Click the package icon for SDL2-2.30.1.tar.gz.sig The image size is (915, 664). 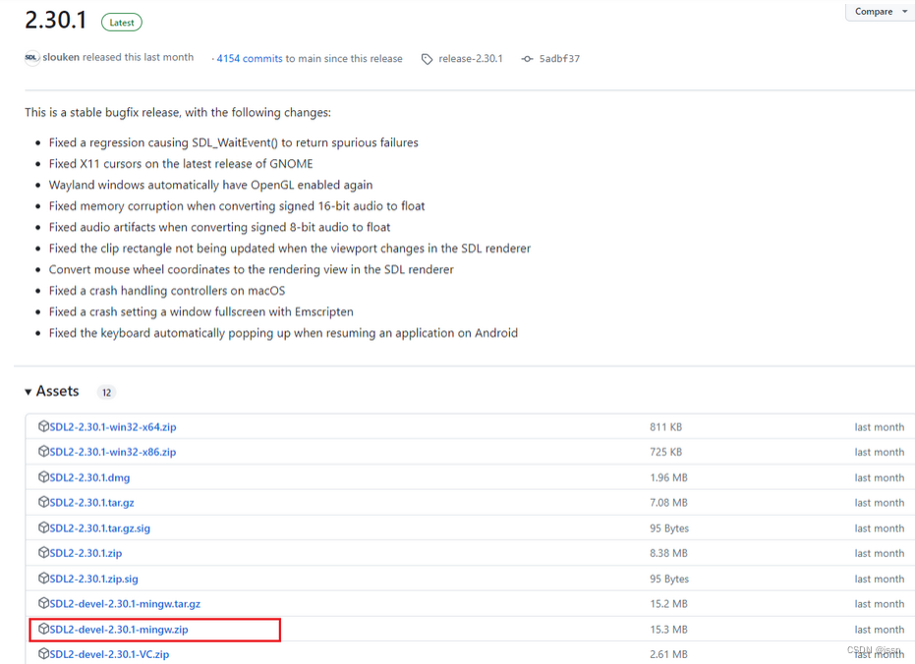[x=43, y=527]
